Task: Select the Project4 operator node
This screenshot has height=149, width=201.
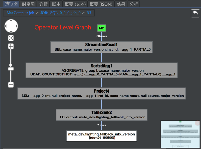Action: [101, 94]
